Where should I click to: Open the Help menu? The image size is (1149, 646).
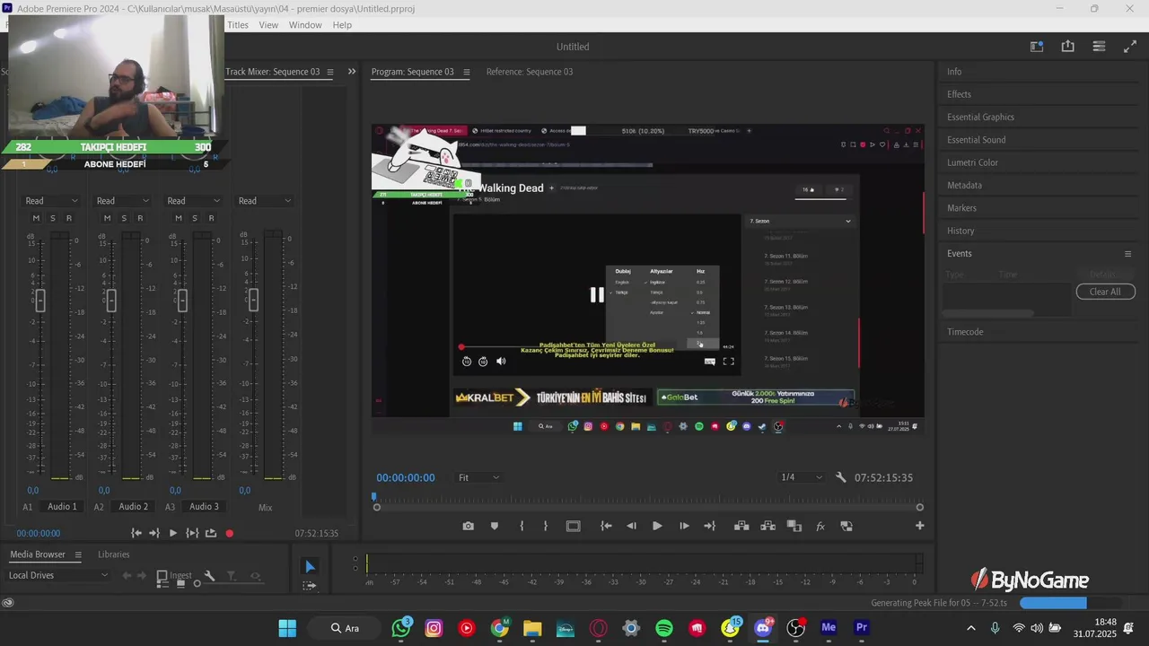point(342,25)
